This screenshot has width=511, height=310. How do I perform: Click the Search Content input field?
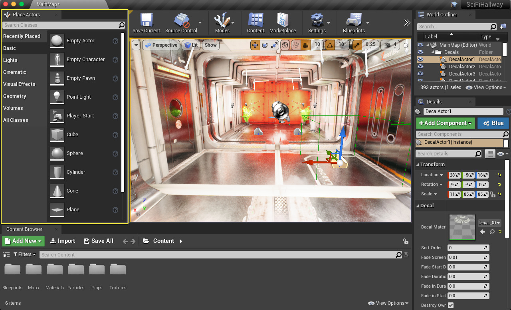tap(218, 254)
